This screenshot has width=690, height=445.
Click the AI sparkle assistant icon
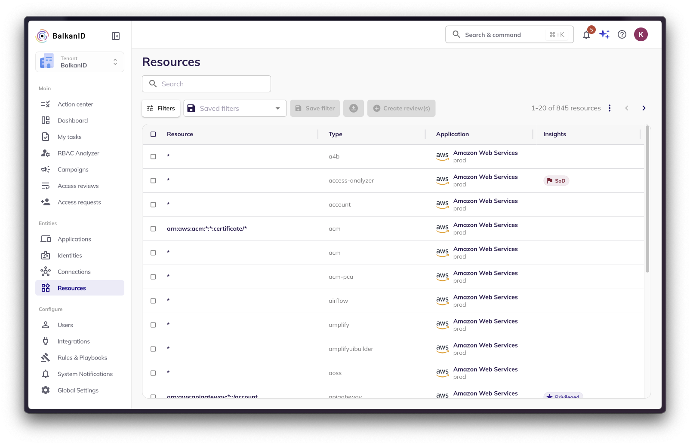click(x=604, y=34)
